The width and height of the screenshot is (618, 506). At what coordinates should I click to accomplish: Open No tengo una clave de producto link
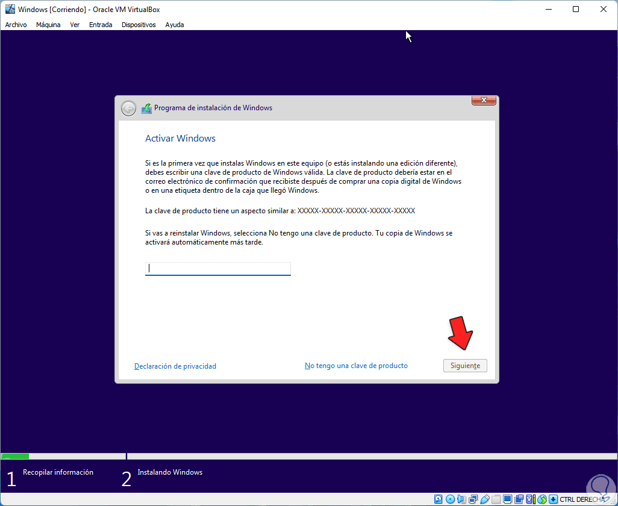pyautogui.click(x=356, y=366)
